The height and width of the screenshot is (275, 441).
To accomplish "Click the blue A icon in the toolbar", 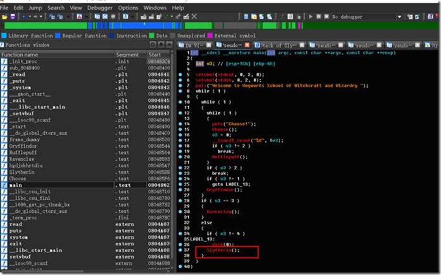I will [125, 17].
